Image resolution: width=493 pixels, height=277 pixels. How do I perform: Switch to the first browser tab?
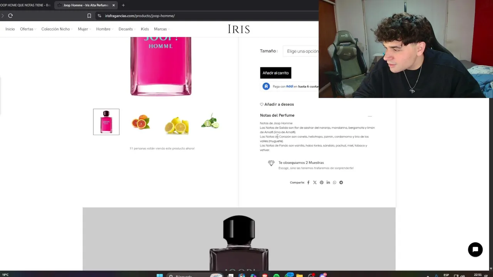tap(26, 5)
